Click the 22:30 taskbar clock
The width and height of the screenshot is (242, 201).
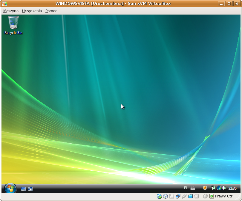tap(232, 188)
